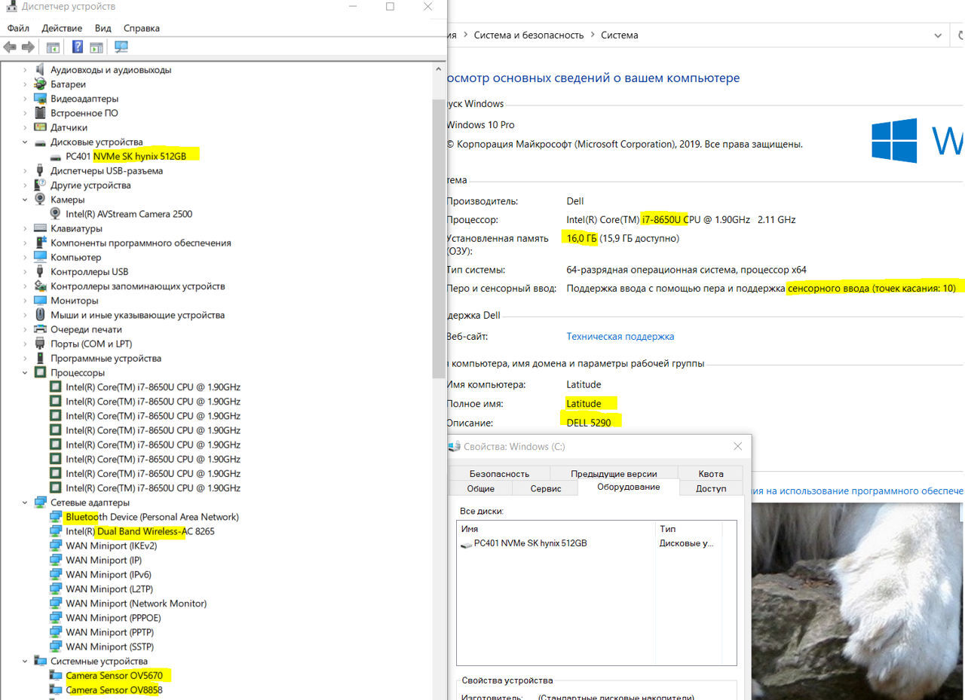Open the Вид menu
This screenshot has height=700, width=965.
[x=103, y=28]
